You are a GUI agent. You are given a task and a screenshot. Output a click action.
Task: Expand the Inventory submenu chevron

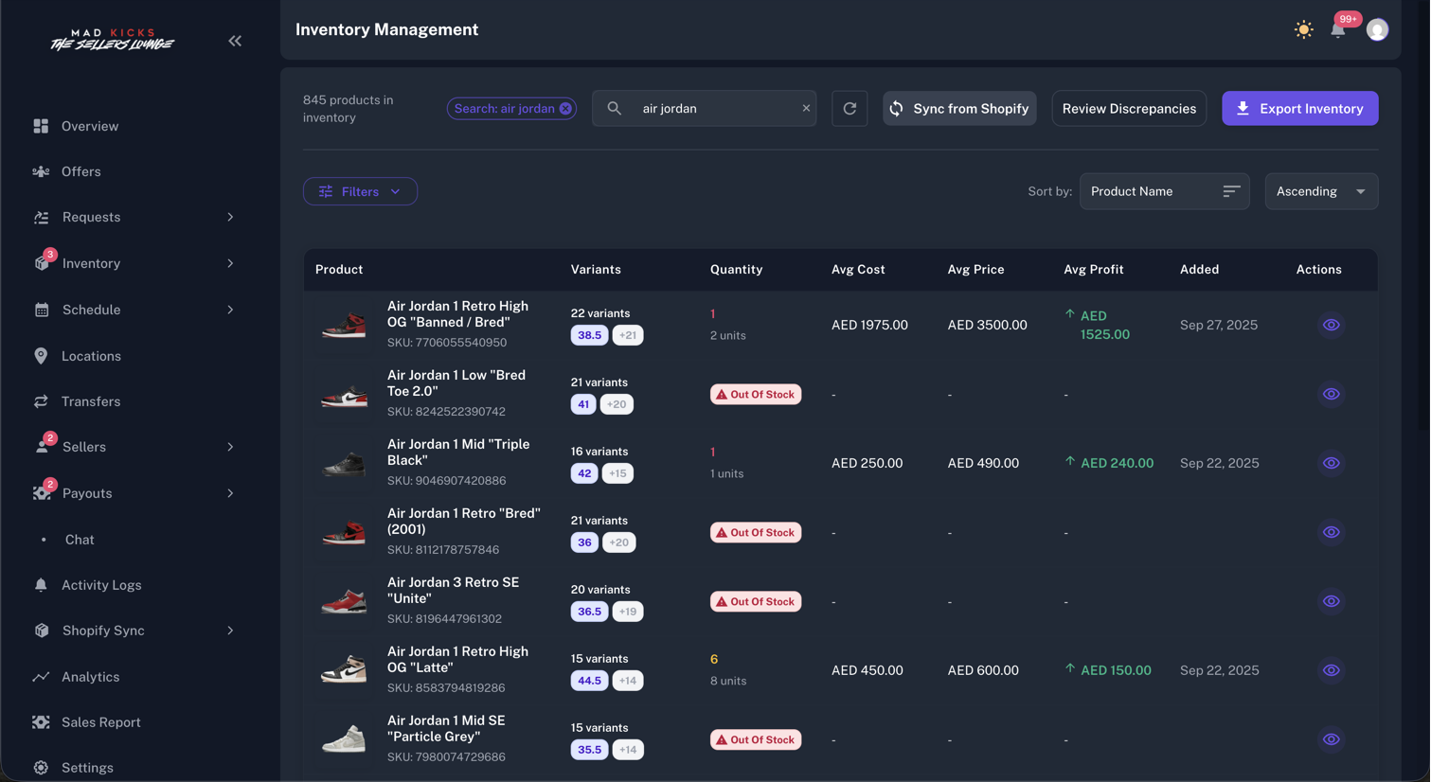click(230, 263)
